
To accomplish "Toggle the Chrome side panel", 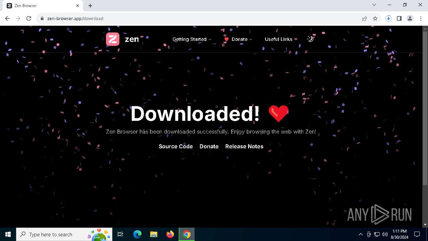I will click(399, 18).
